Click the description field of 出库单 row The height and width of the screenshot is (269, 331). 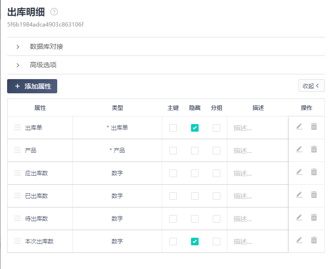click(258, 128)
